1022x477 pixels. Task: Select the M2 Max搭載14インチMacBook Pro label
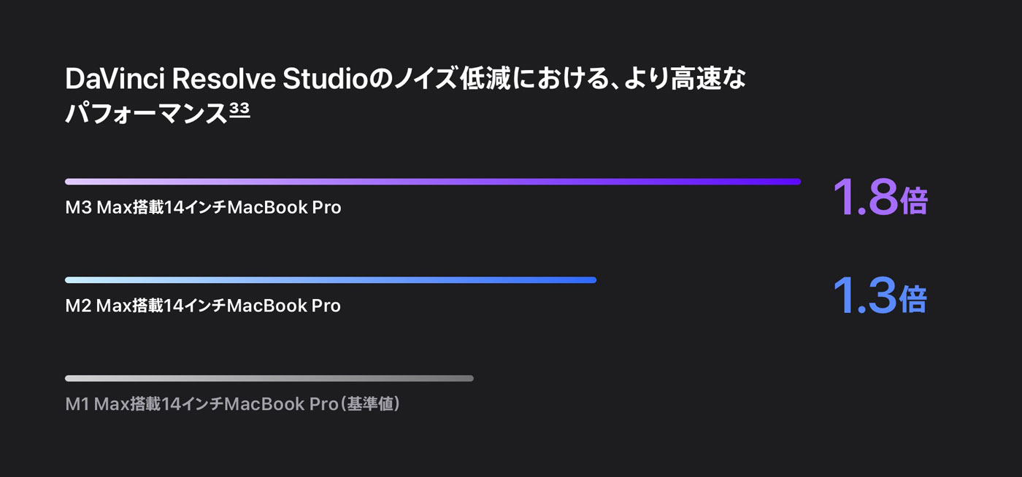(203, 305)
